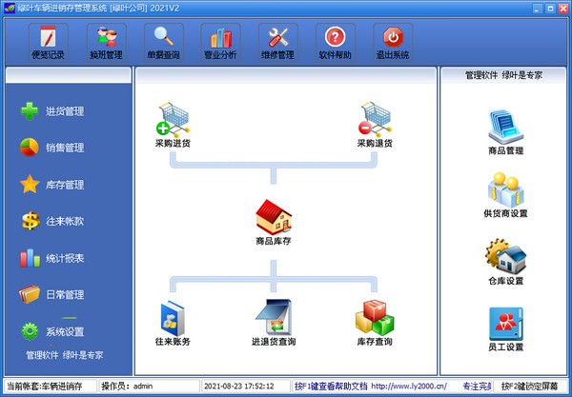Open 营业分析 bar chart icon
The height and width of the screenshot is (397, 572).
point(220,42)
